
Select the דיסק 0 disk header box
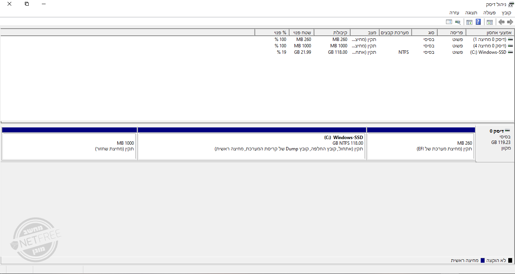[x=495, y=144]
